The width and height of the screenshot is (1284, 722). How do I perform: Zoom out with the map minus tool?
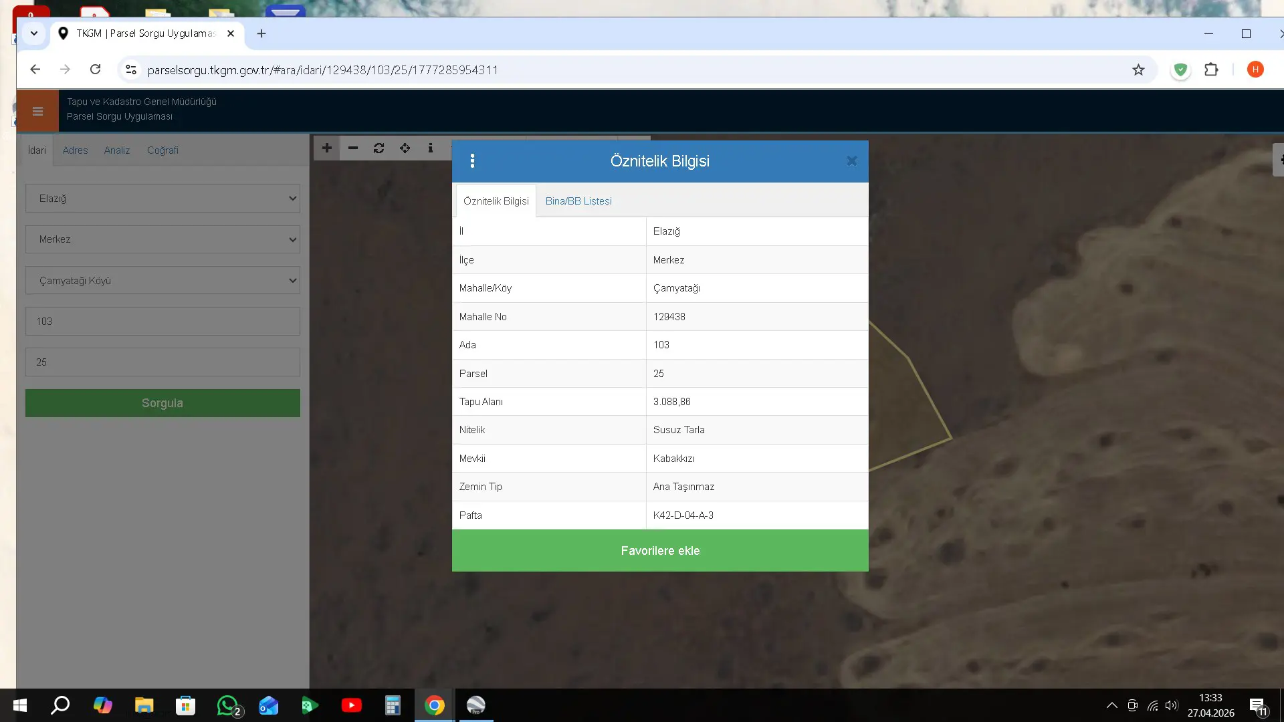[x=353, y=148]
